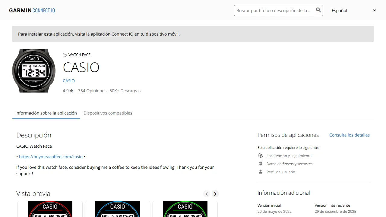Open the green CASIO preview thumbnail
386x217 pixels.
tap(185, 209)
